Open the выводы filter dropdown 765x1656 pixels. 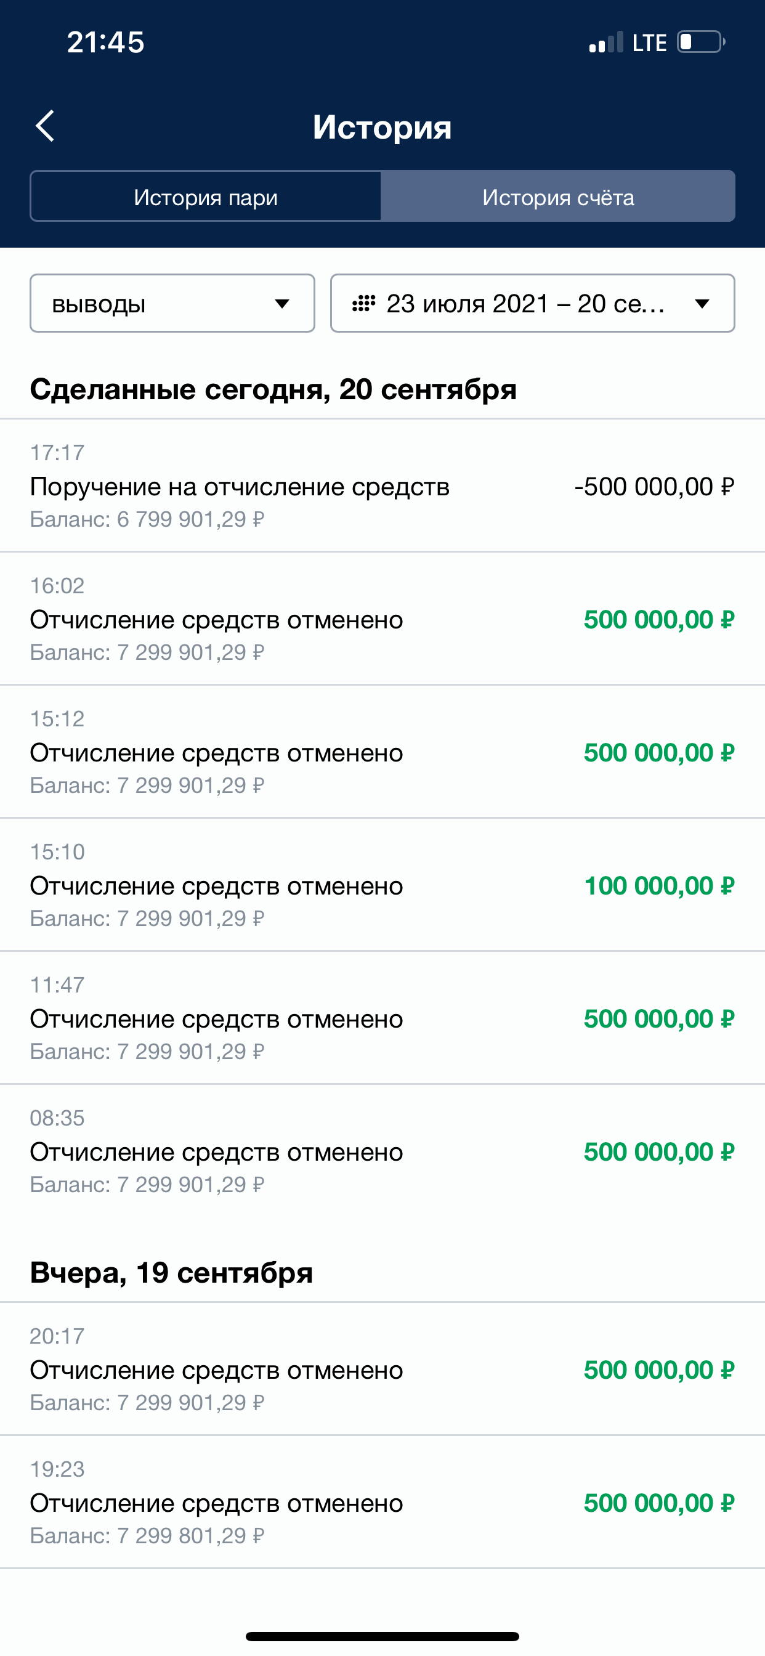(x=172, y=304)
